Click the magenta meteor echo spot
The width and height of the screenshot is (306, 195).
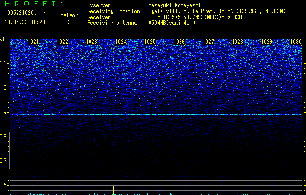113,144
